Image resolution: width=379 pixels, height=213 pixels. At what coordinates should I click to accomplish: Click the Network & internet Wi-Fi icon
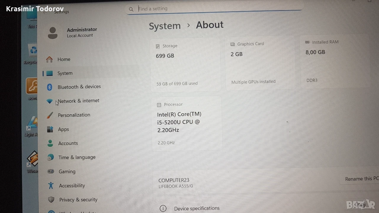tap(50, 101)
